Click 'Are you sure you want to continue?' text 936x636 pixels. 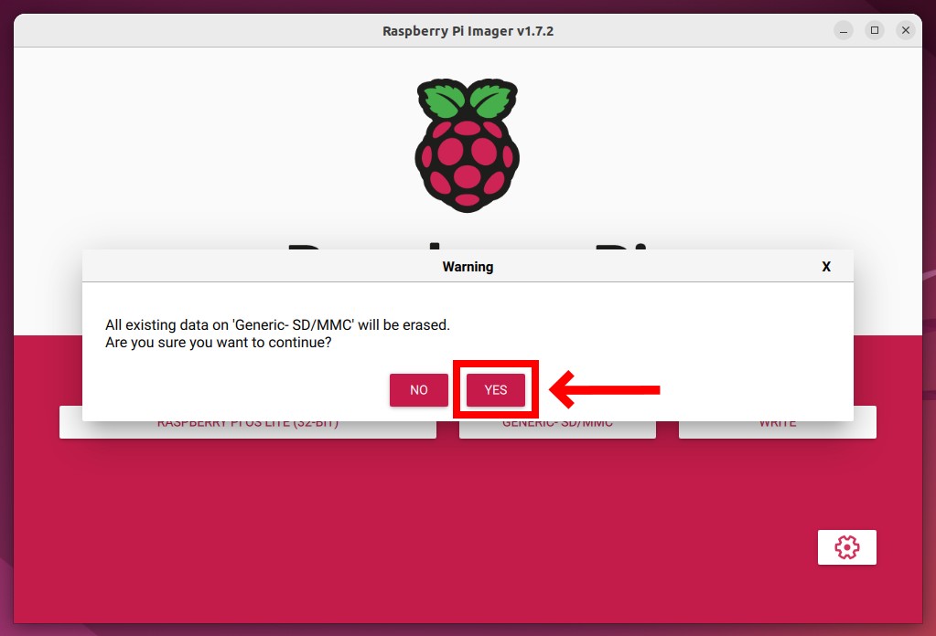pyautogui.click(x=218, y=343)
